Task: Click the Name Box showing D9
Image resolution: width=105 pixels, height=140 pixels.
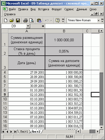Action: tap(14, 26)
